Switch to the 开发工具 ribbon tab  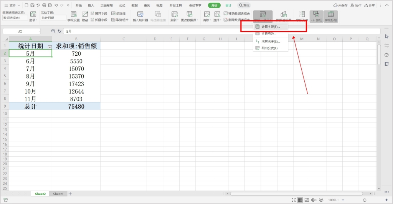(x=176, y=5)
